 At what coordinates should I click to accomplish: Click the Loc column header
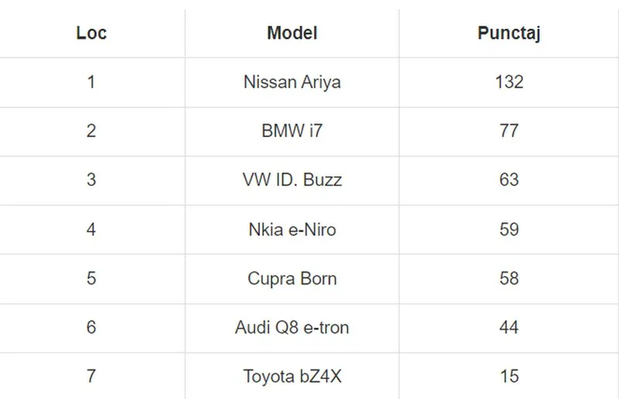tap(91, 33)
